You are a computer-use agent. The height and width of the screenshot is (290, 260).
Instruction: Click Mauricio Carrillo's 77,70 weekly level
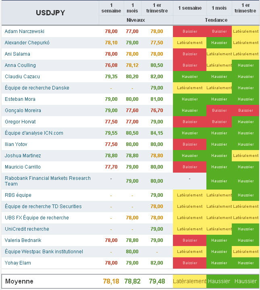[111, 167]
